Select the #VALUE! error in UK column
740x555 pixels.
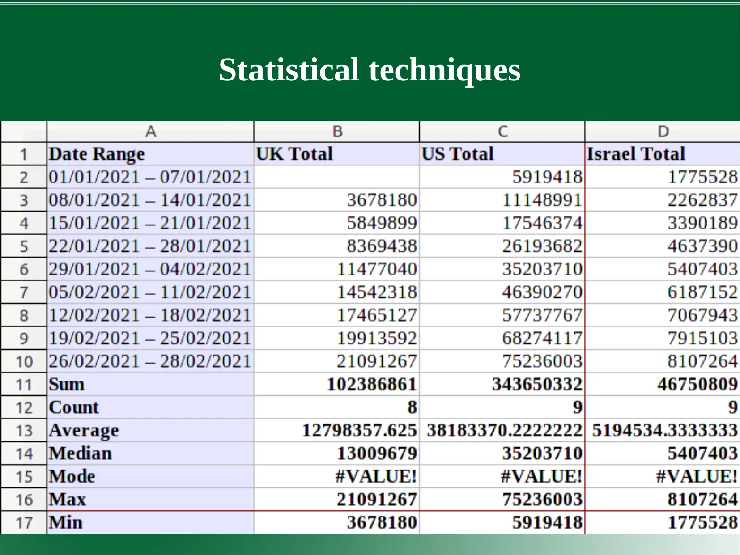(336, 477)
